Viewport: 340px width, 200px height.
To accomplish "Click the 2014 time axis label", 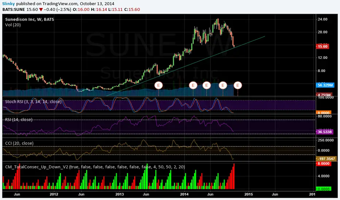I will pyautogui.click(x=184, y=194).
